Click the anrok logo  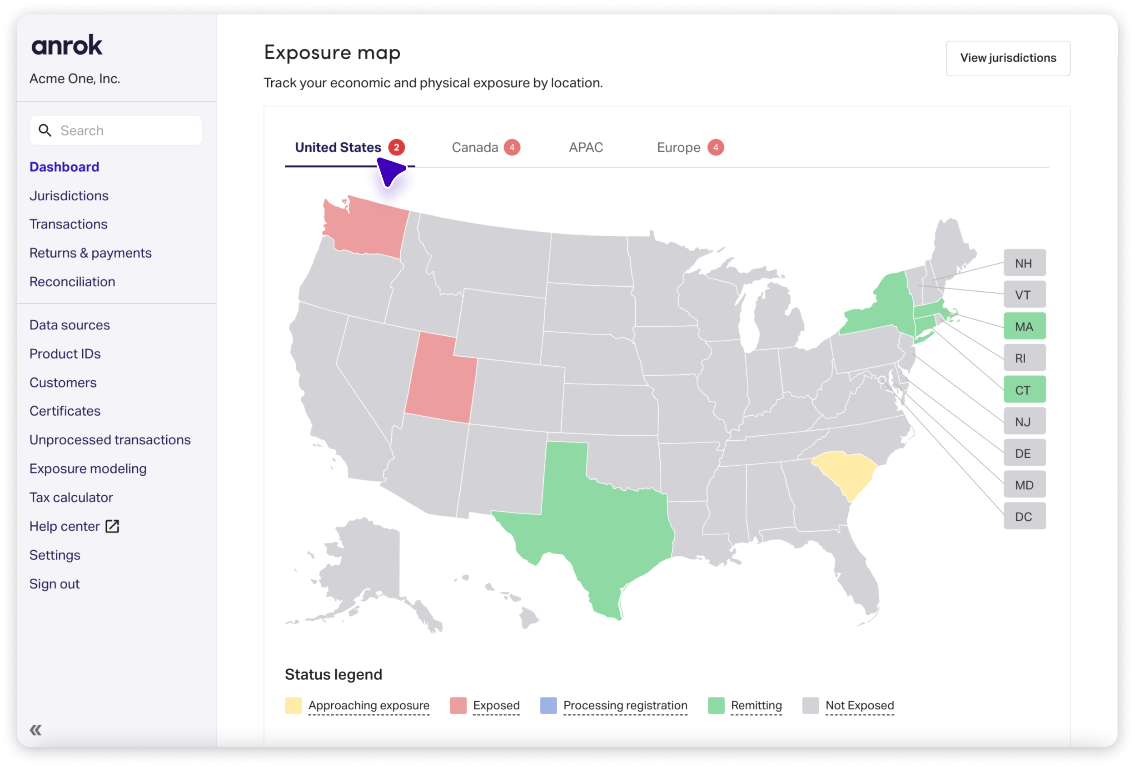[67, 45]
